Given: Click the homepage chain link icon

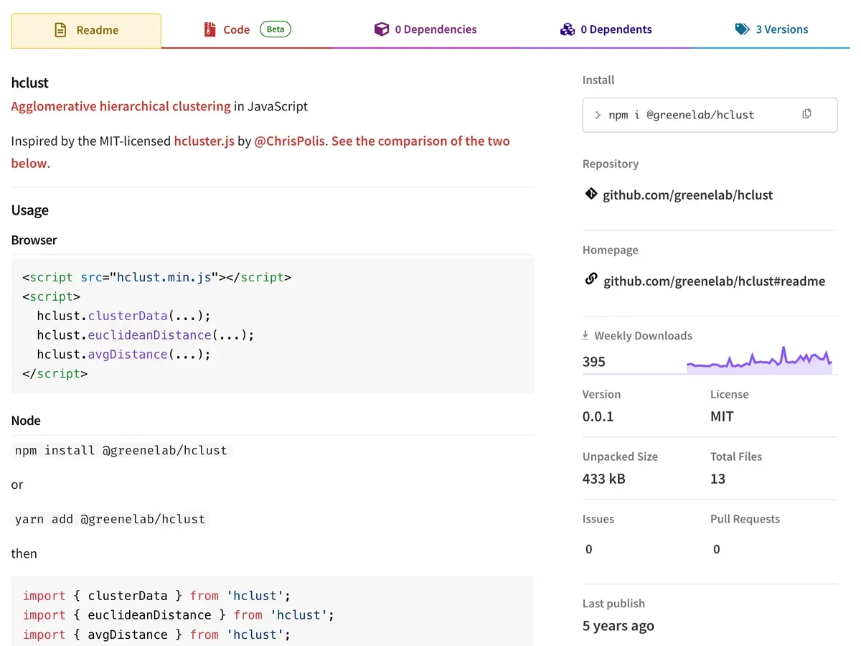Looking at the screenshot, I should [591, 279].
